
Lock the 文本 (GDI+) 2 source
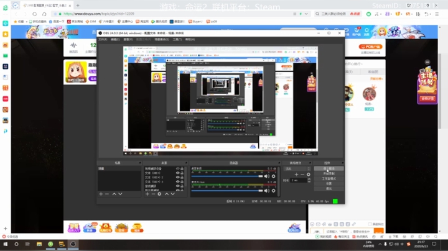click(x=182, y=177)
